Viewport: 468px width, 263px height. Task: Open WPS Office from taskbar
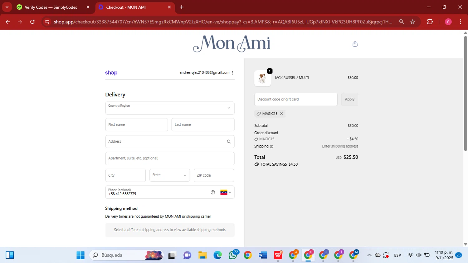click(x=278, y=255)
